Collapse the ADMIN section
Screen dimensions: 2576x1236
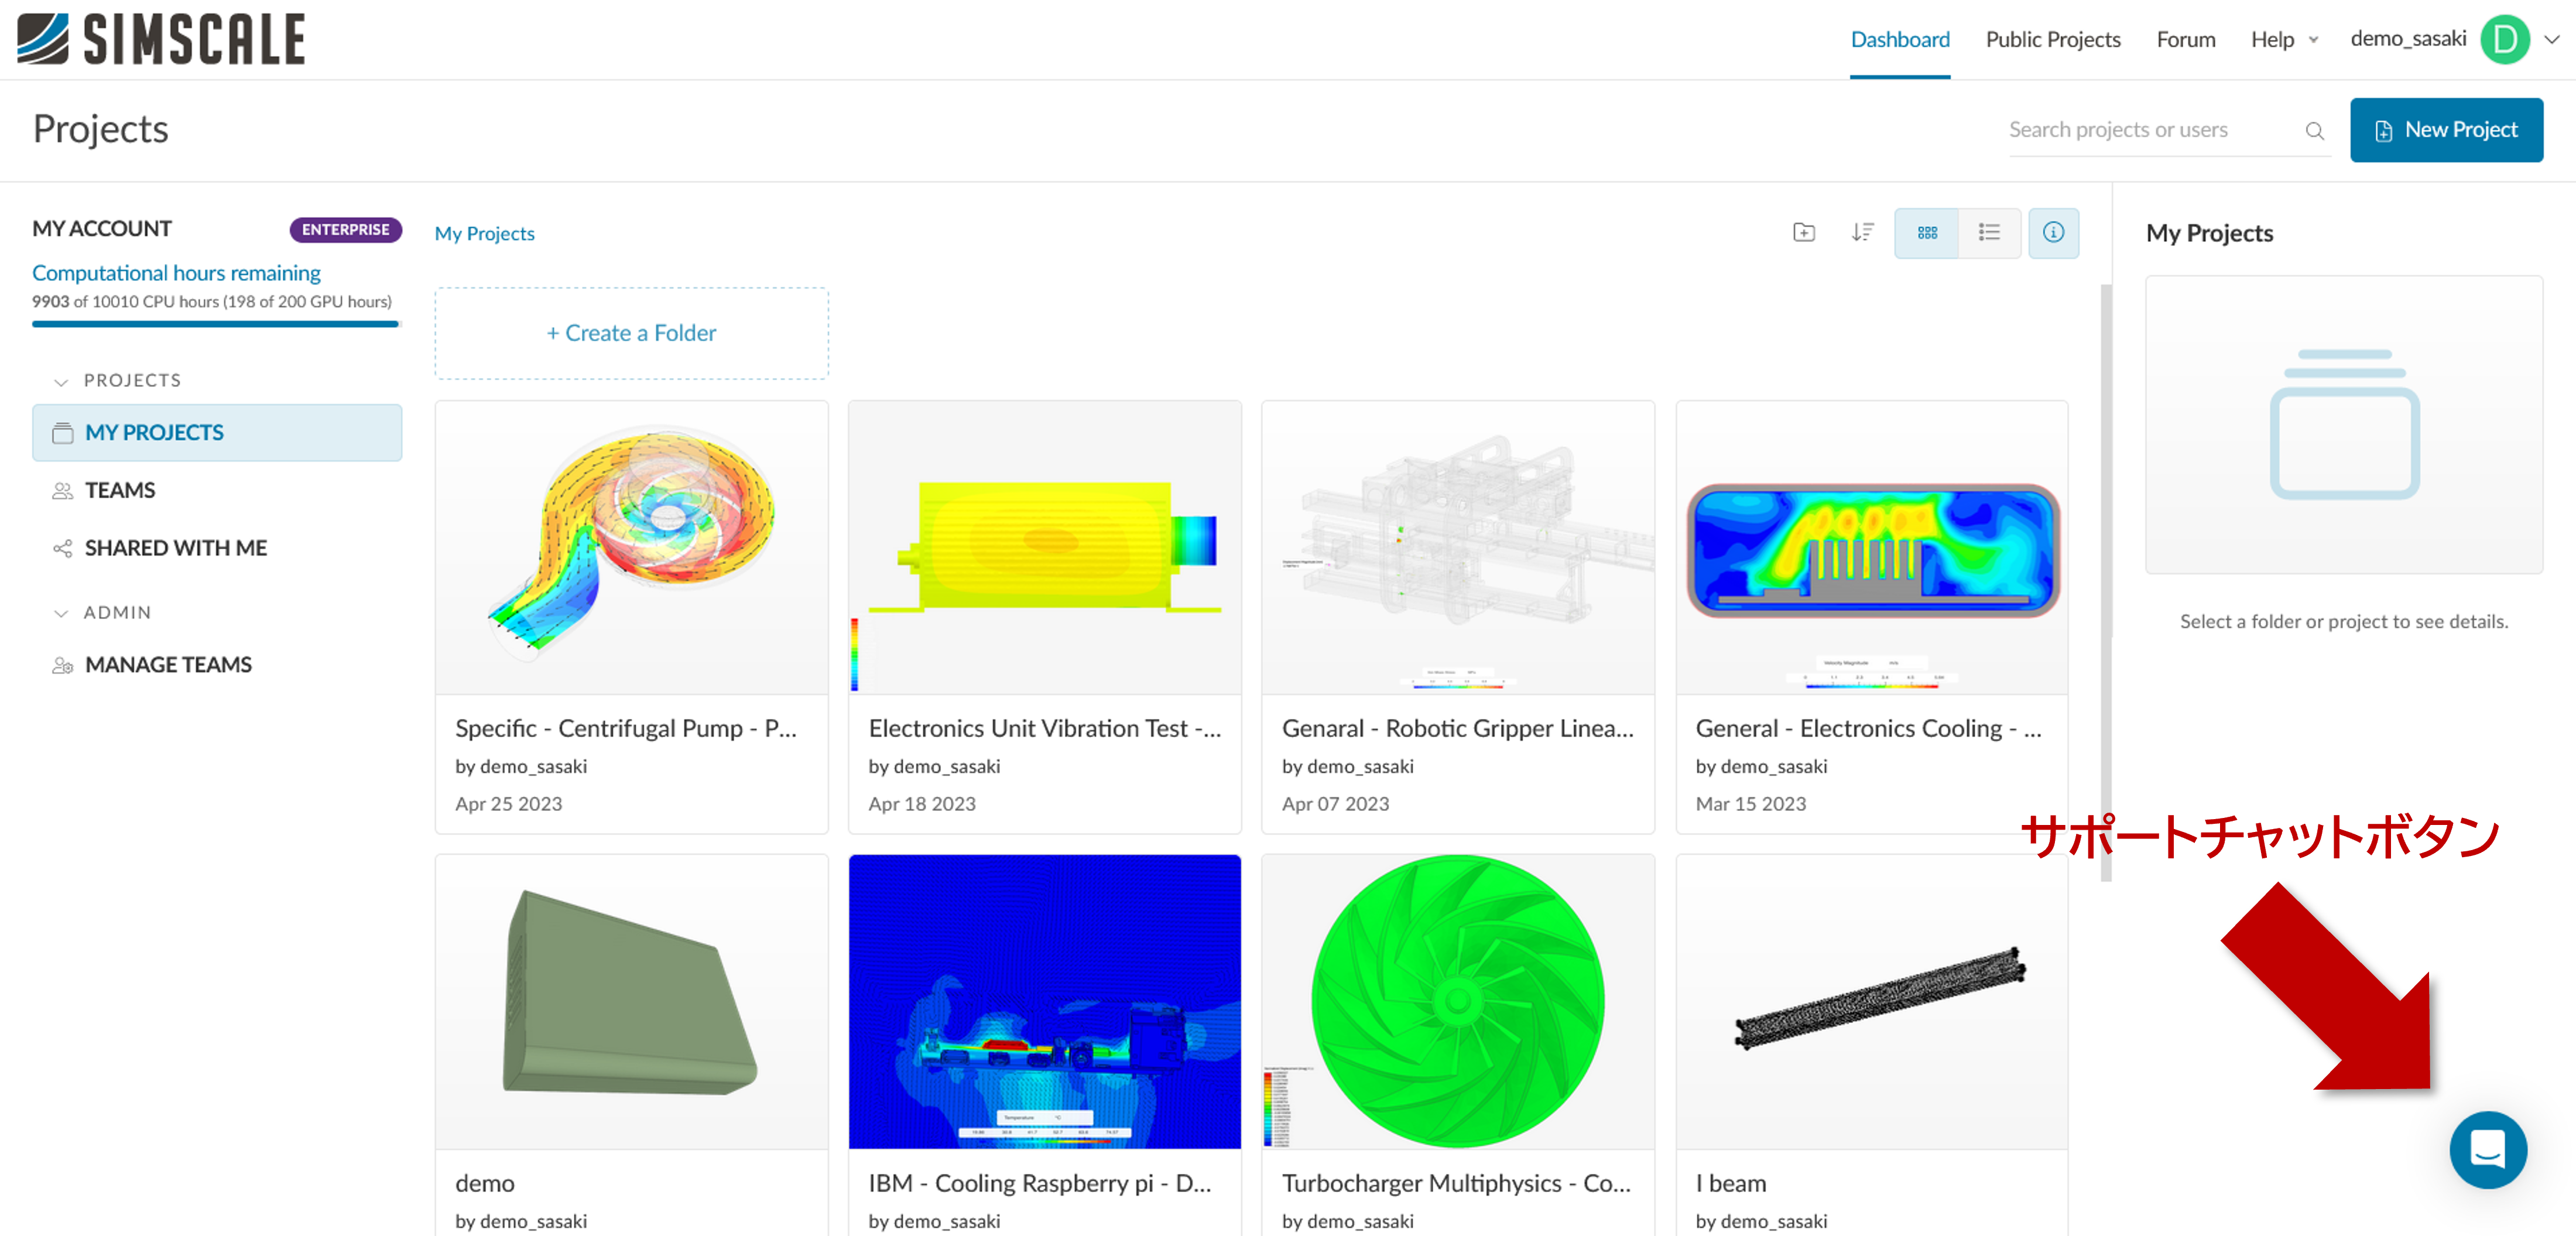pos(61,612)
